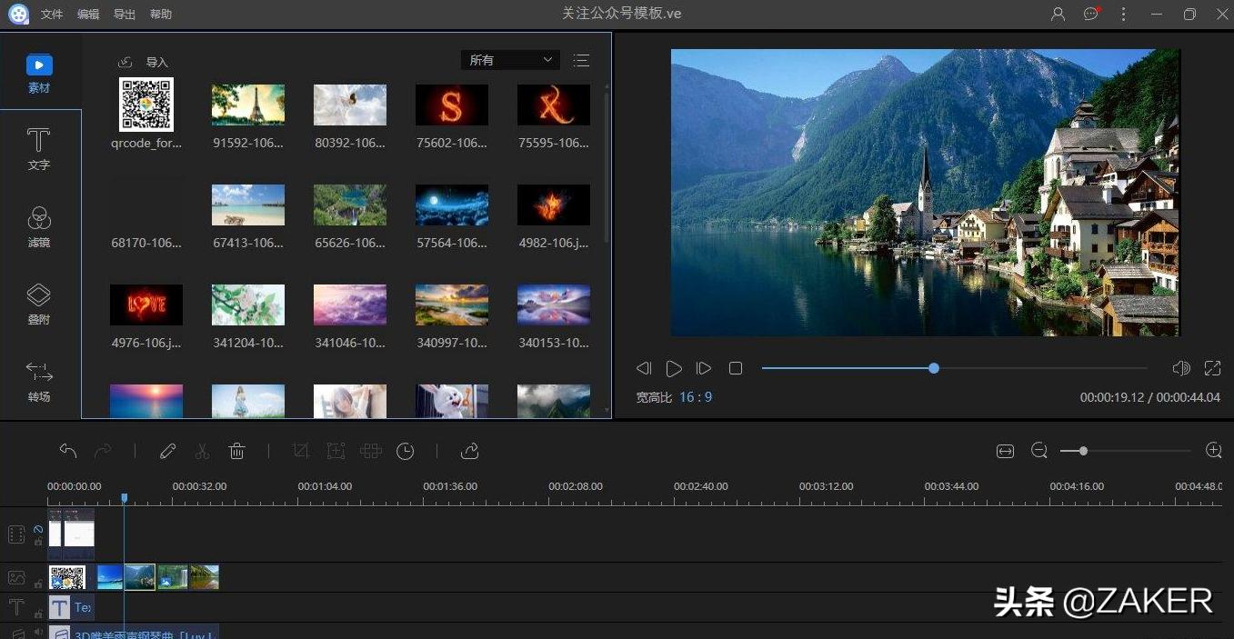Image resolution: width=1234 pixels, height=639 pixels.
Task: Open the 叠附 (Overlays) panel in sidebar
Action: (x=38, y=304)
